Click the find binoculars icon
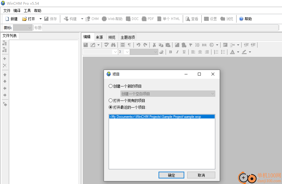Viewport: 282px width, 184px height. [113, 45]
